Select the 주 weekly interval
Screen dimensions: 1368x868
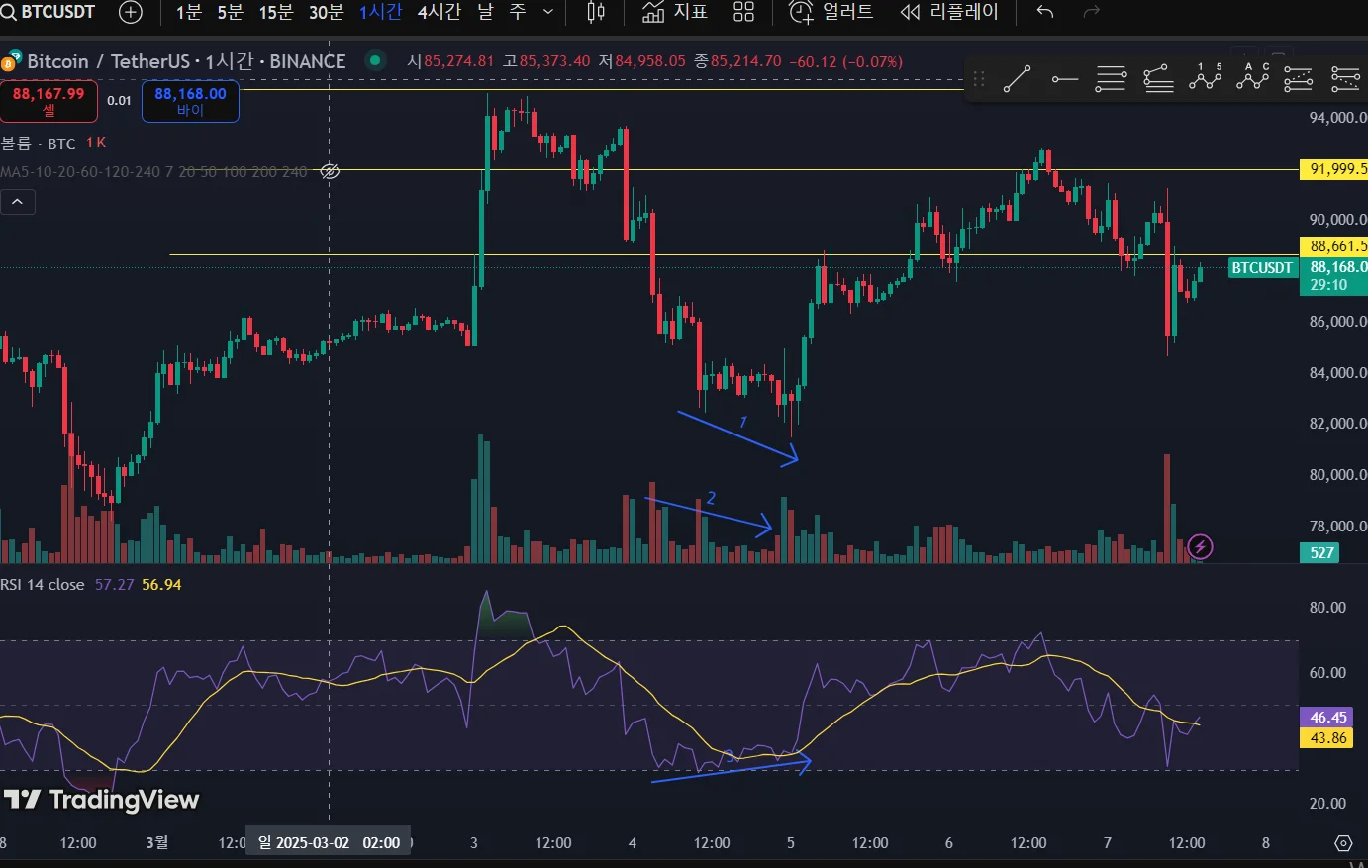coord(518,12)
